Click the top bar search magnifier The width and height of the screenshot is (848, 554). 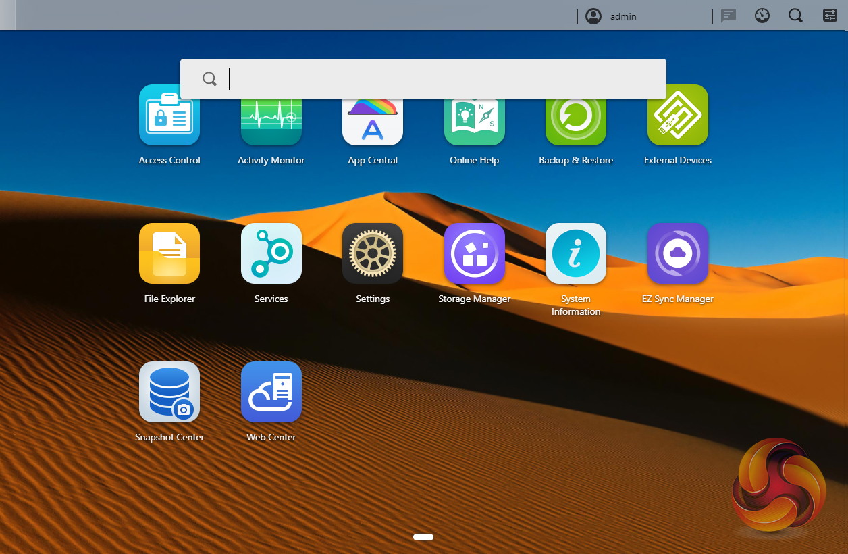pos(796,16)
